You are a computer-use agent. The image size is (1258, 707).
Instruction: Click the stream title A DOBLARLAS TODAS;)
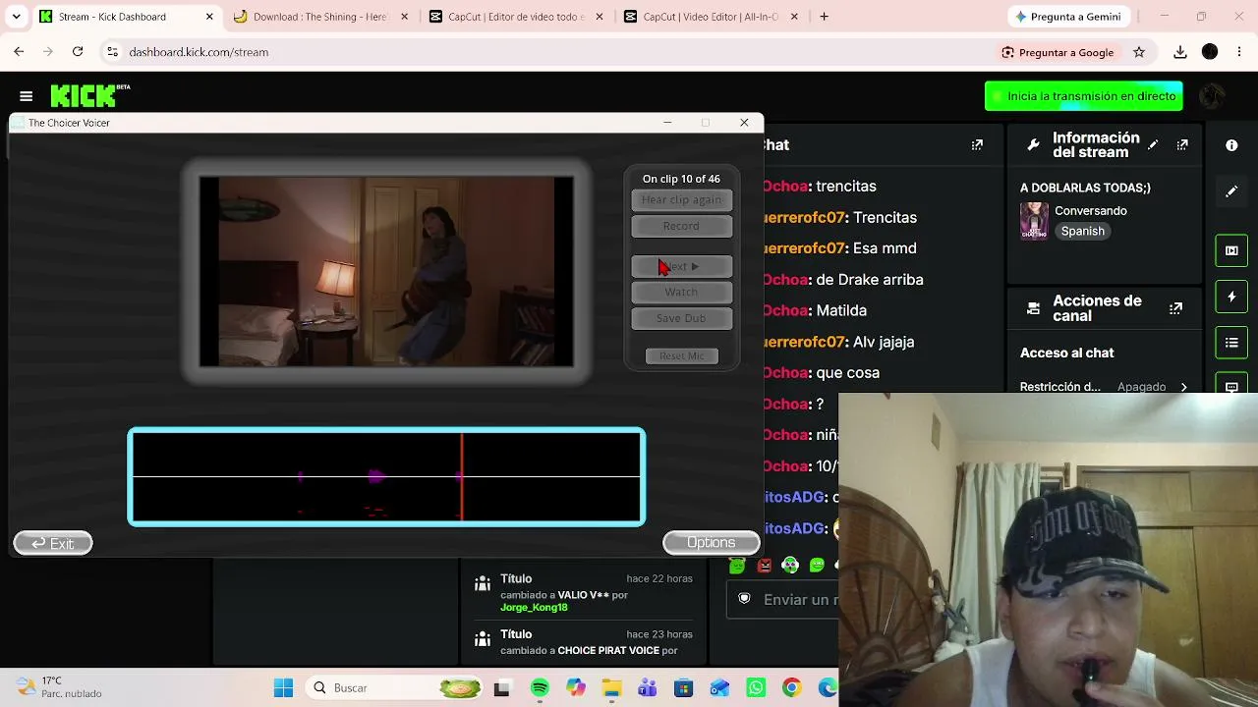[x=1085, y=188]
